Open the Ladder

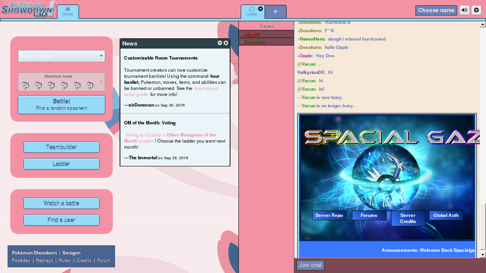click(62, 164)
